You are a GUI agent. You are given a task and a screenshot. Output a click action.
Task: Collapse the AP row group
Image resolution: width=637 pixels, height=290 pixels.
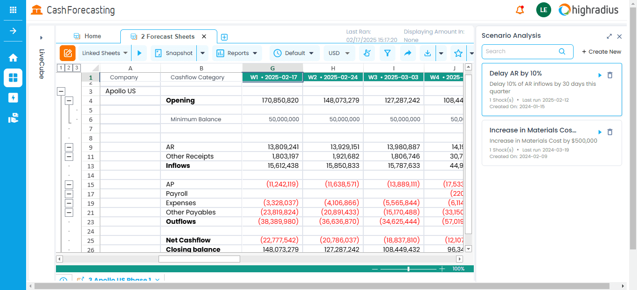pyautogui.click(x=69, y=185)
